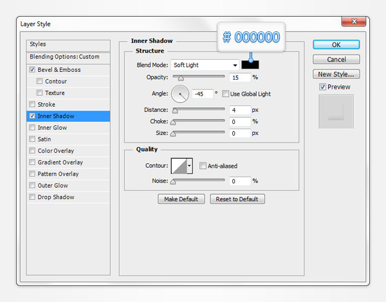This screenshot has width=386, height=302.
Task: Uncheck the Bevel & Emboss checkbox
Action: tap(33, 70)
